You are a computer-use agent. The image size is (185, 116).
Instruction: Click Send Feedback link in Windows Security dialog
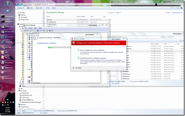click(116, 39)
